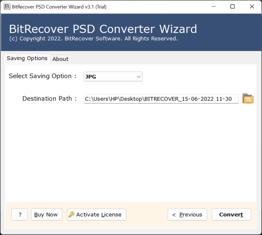Viewport: 262px width, 235px height.
Task: Open the About tab
Action: click(x=60, y=59)
